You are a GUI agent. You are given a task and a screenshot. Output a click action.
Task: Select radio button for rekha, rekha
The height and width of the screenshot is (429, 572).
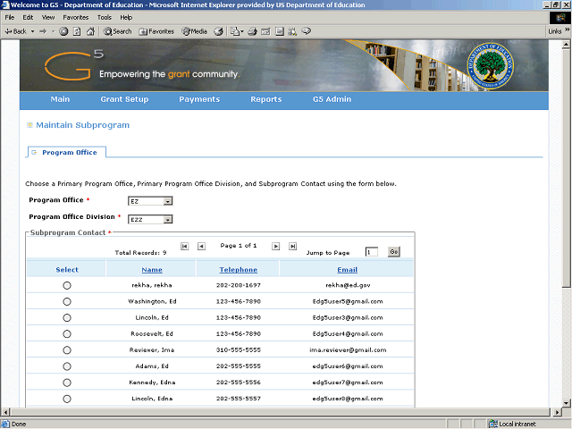coord(67,285)
